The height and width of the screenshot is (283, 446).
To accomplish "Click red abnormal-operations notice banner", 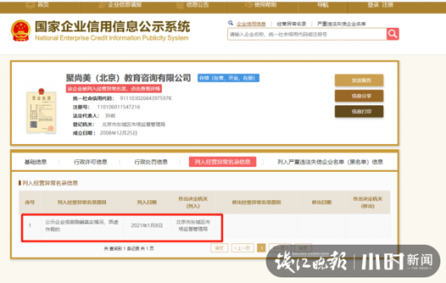I will [114, 88].
